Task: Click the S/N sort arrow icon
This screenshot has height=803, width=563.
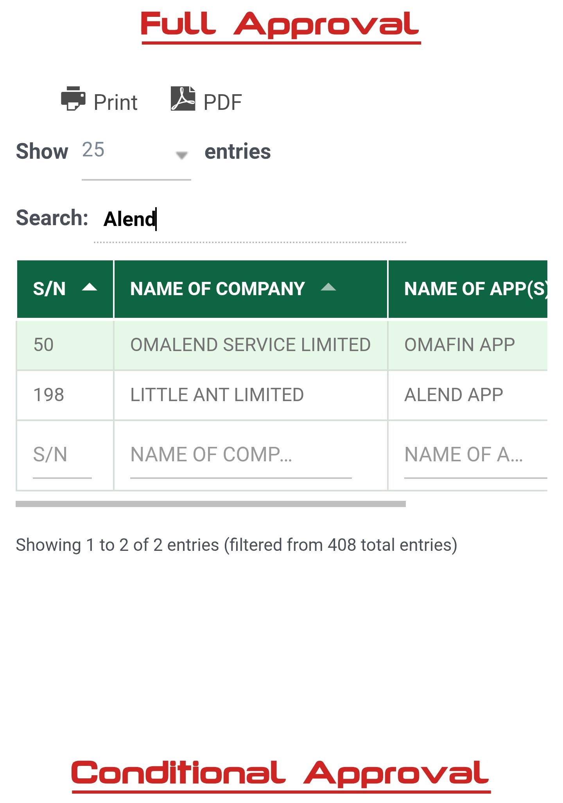Action: (90, 288)
